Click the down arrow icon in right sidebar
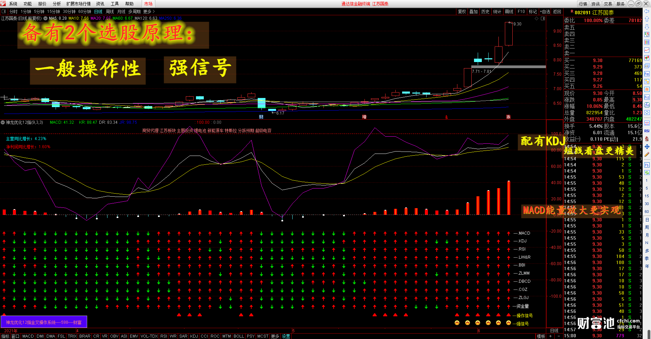This screenshot has width=651, height=339. [647, 27]
